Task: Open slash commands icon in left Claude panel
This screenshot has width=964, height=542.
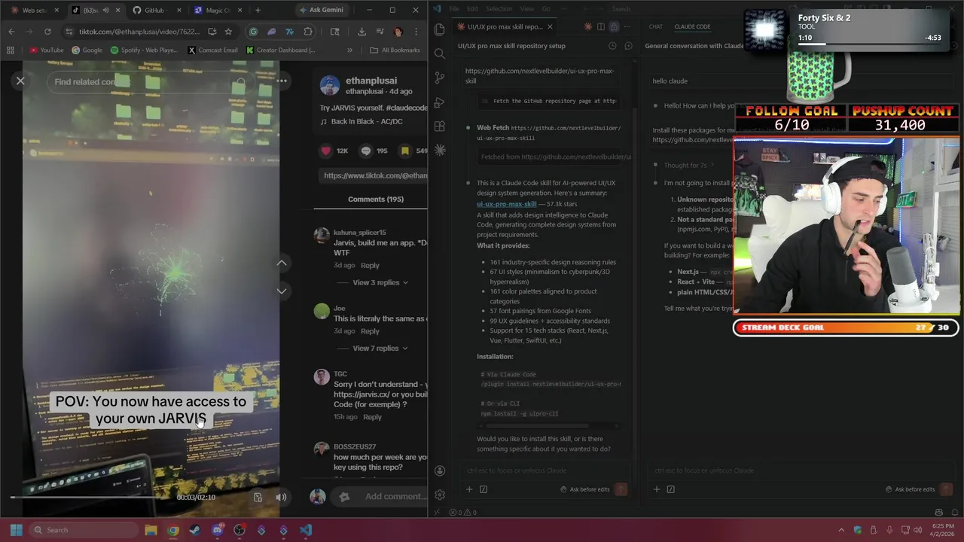Action: point(484,489)
